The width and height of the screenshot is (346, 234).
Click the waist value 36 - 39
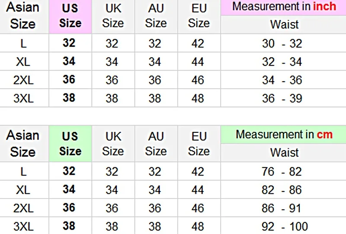click(282, 98)
